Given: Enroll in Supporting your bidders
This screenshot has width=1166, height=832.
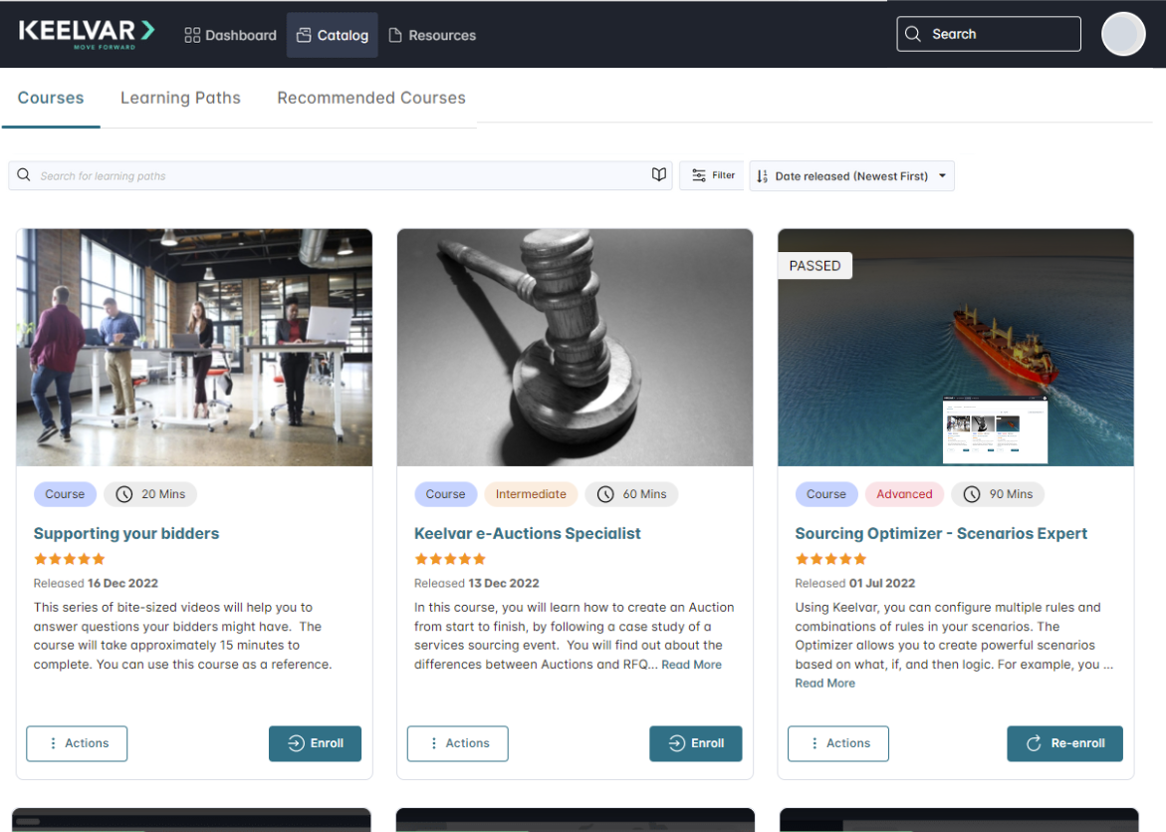Looking at the screenshot, I should tap(316, 743).
